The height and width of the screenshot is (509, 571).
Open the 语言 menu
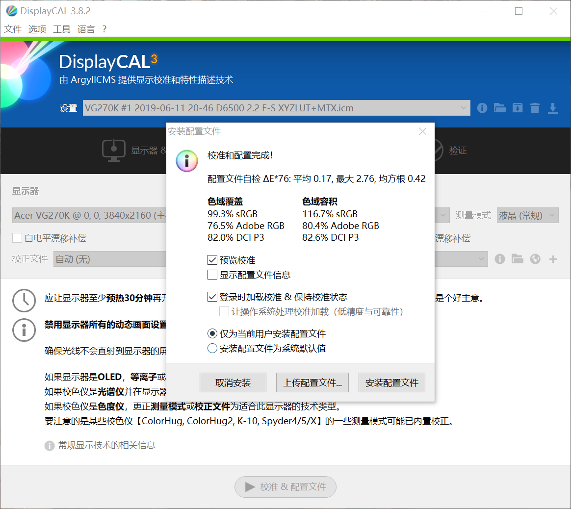pos(86,29)
